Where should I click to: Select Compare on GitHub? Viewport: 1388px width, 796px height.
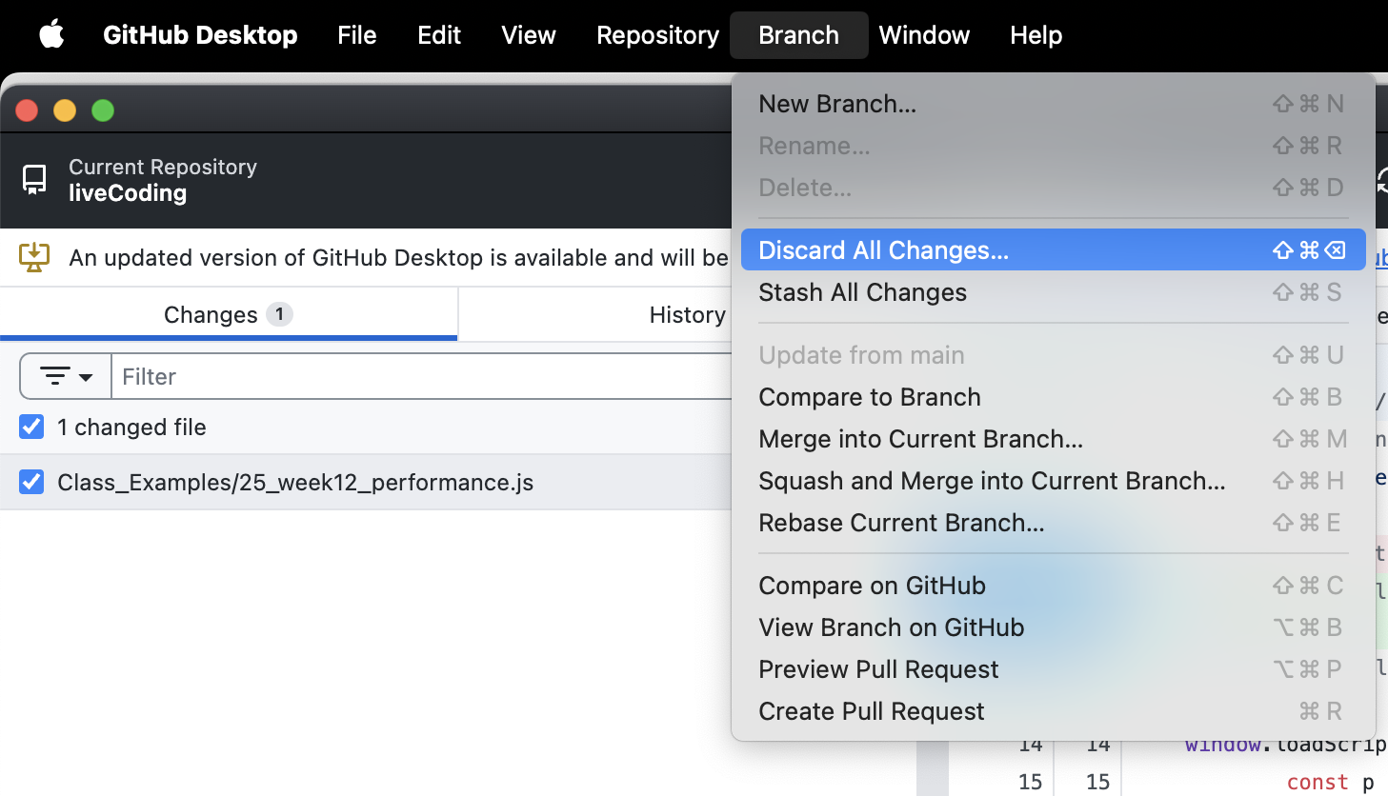[x=1053, y=586]
